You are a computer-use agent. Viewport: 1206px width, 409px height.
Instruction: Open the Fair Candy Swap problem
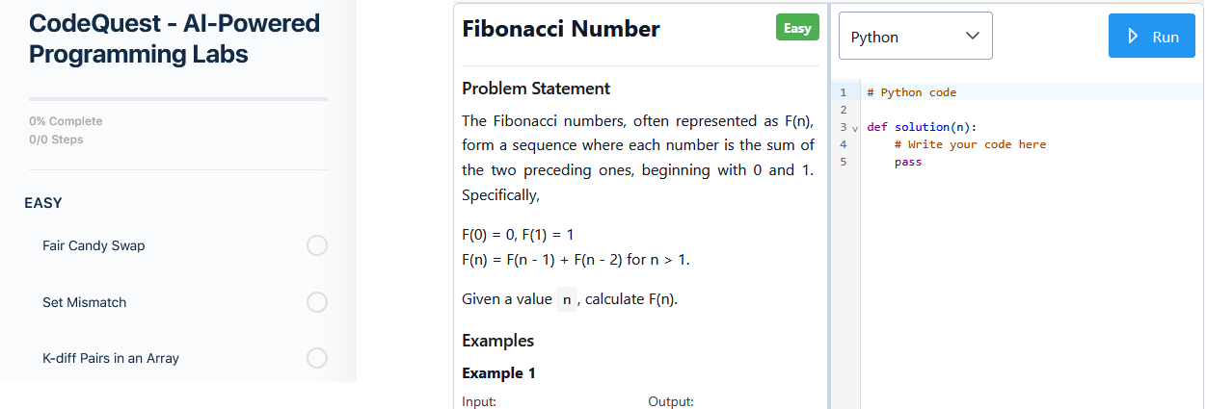point(94,245)
